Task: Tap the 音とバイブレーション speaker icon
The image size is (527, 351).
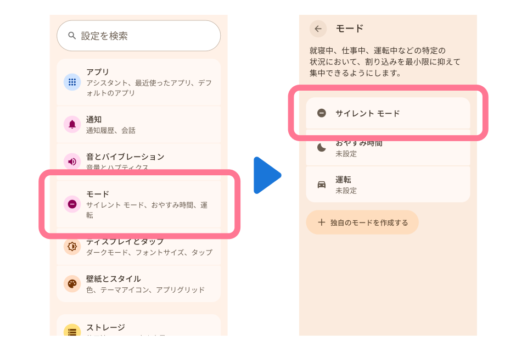Action: tap(72, 161)
